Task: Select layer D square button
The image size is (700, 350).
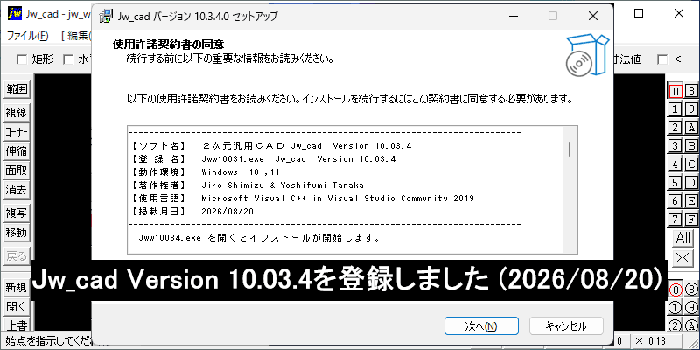Action: tap(691, 183)
